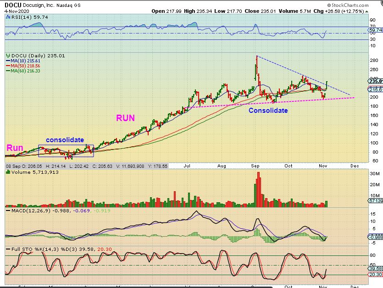Click the 'Nasdaq GS' exchange label
This screenshot has height=288, width=383.
(68, 5)
